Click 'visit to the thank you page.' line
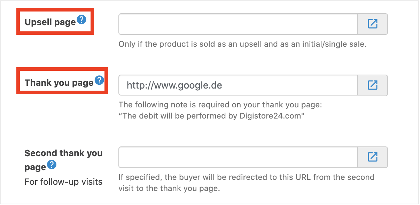Viewport: 420px width, 205px height. [169, 189]
